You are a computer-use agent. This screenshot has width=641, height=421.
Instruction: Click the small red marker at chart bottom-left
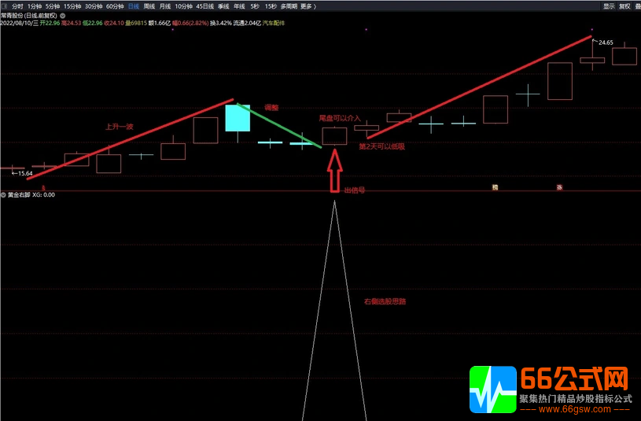coord(43,188)
